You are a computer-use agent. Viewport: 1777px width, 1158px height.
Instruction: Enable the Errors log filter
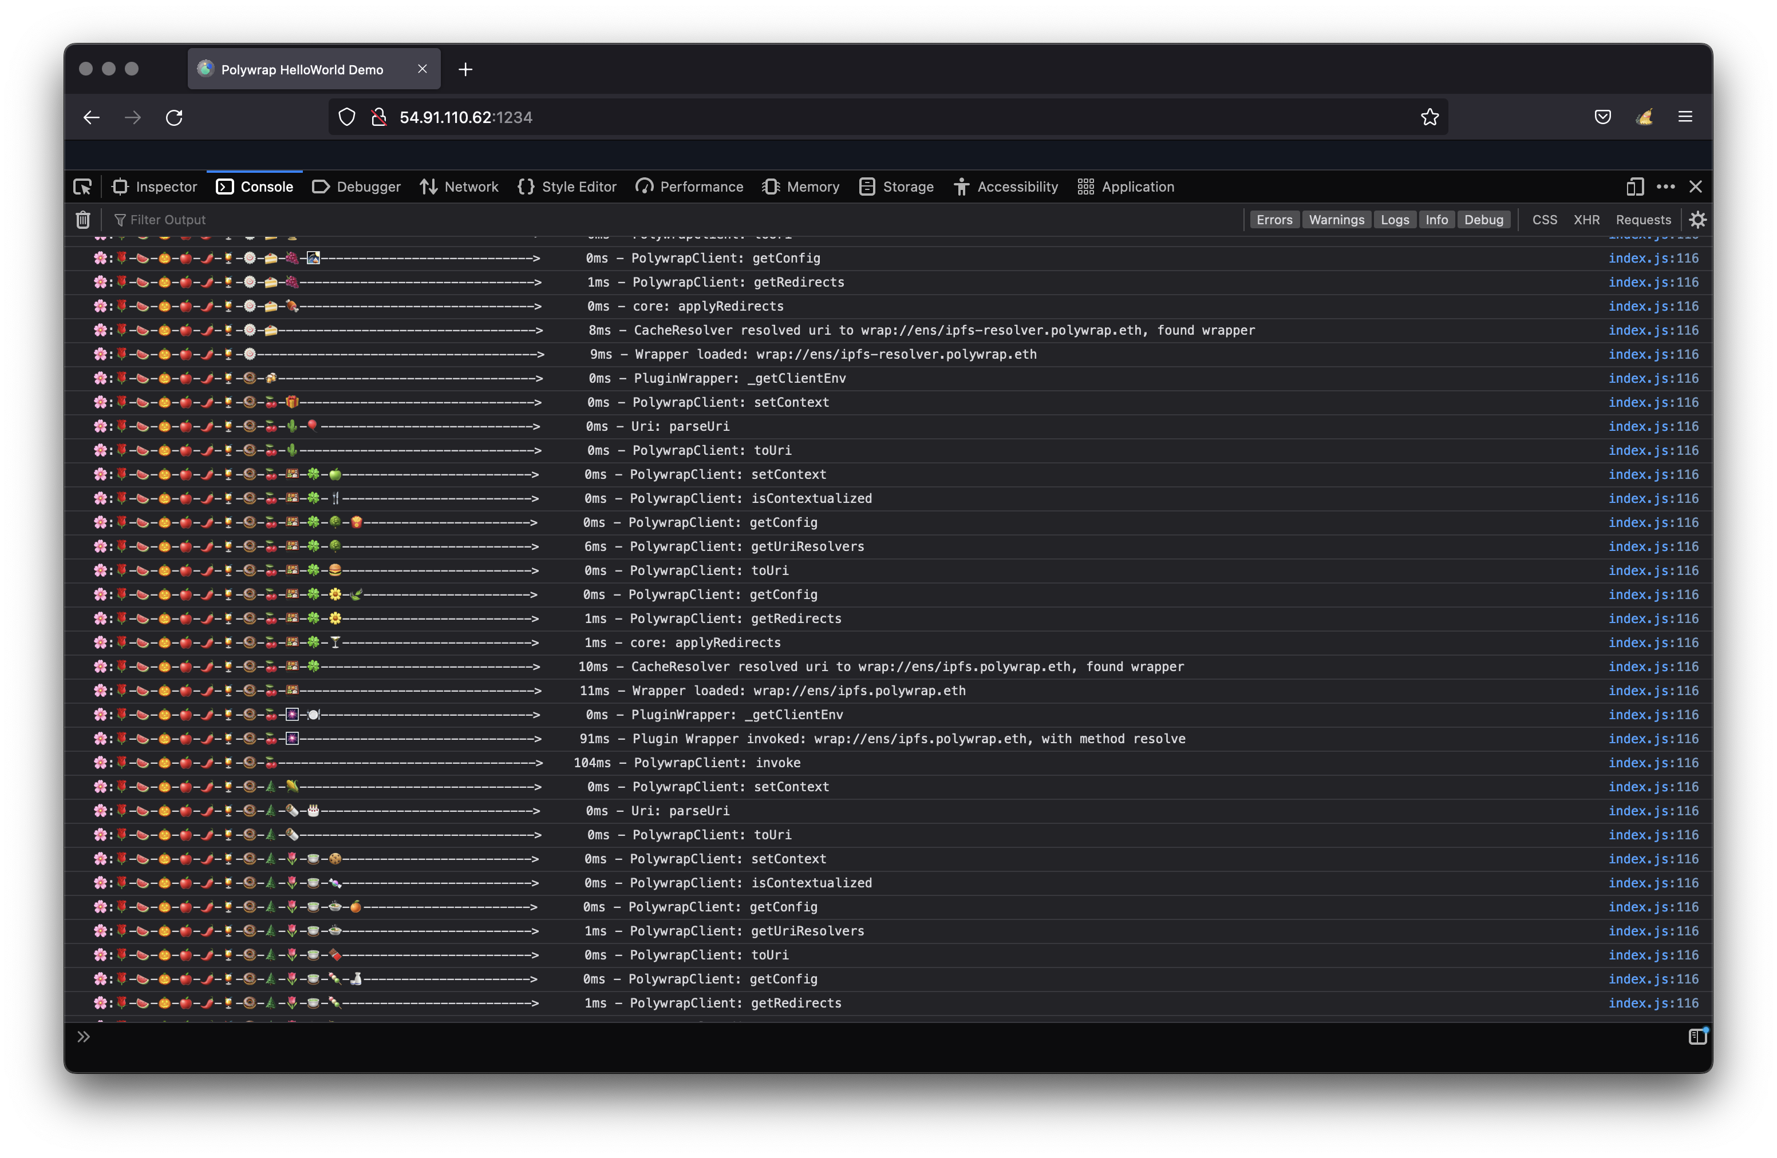point(1274,219)
